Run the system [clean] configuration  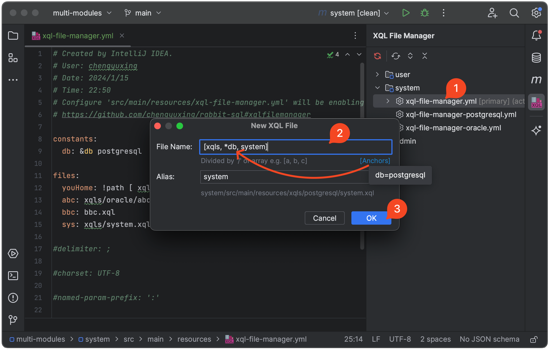[406, 13]
